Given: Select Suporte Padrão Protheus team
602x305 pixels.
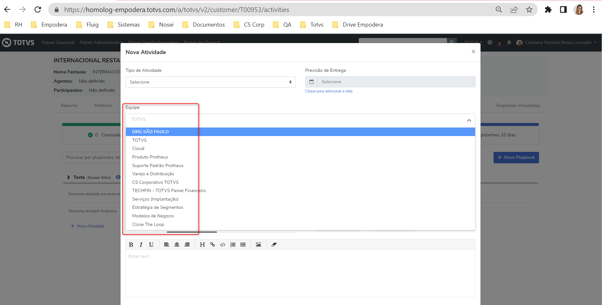Looking at the screenshot, I should point(301,165).
